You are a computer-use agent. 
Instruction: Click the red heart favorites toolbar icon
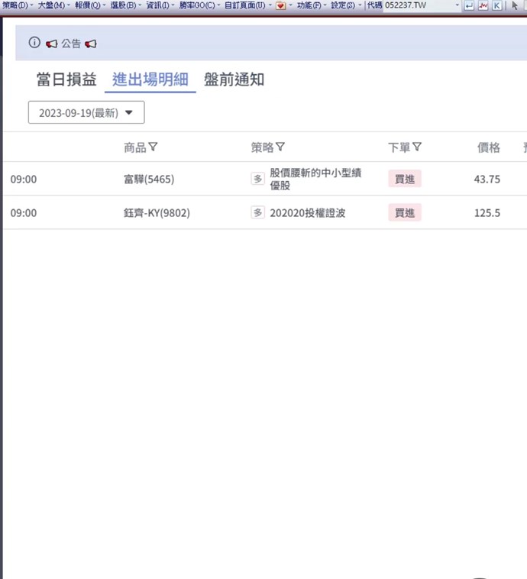(x=280, y=5)
